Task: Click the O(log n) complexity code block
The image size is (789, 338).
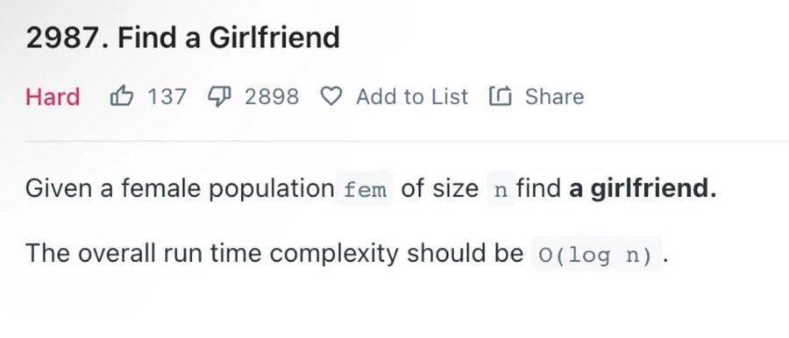Action: coord(596,255)
